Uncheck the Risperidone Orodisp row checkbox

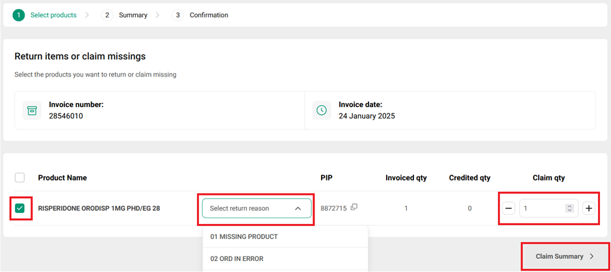[x=20, y=208]
